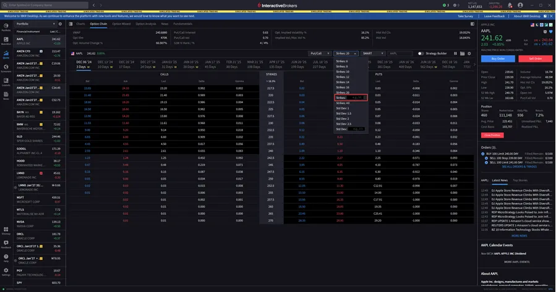This screenshot has width=556, height=292.
Task: Open the SMART exchange dropdown
Action: (373, 54)
